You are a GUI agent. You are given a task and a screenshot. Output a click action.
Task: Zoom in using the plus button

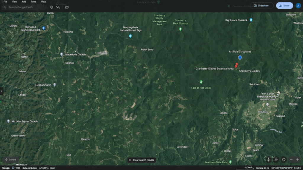click(298, 159)
